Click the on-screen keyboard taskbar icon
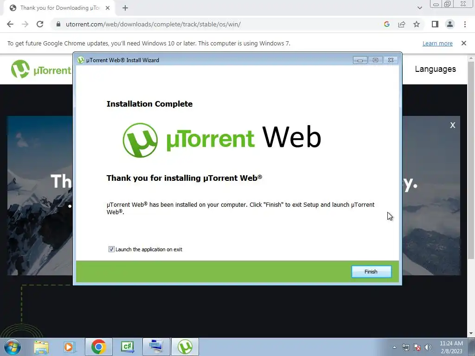 click(x=156, y=347)
